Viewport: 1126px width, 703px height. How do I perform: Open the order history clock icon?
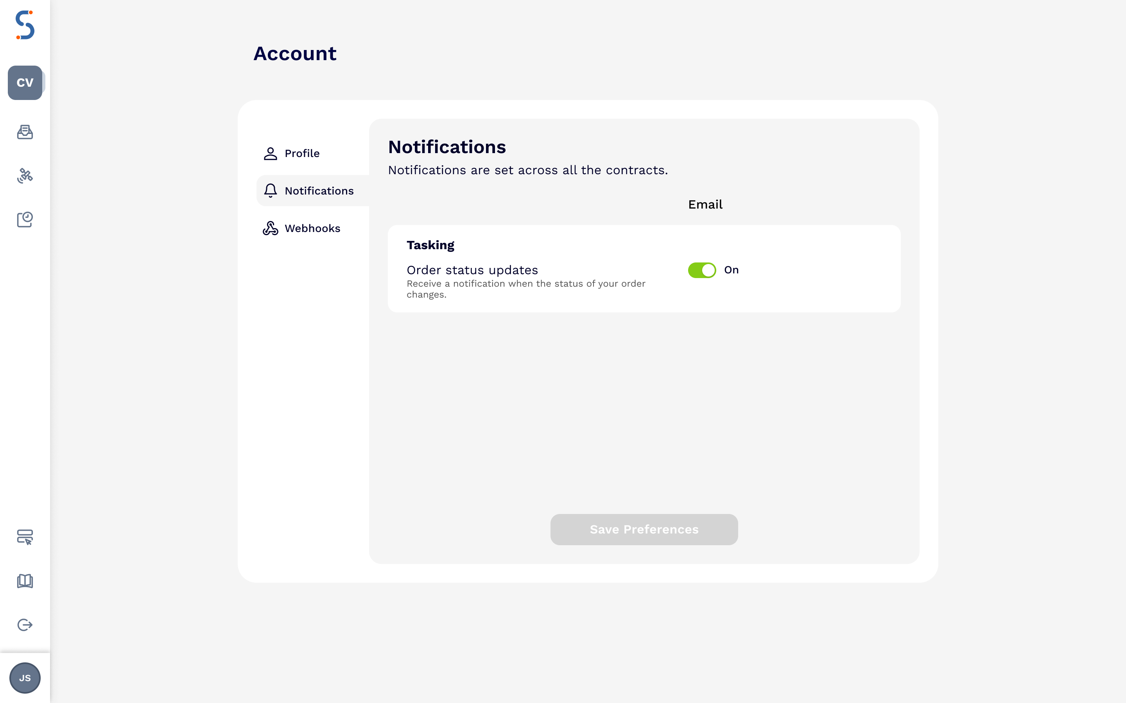click(25, 219)
